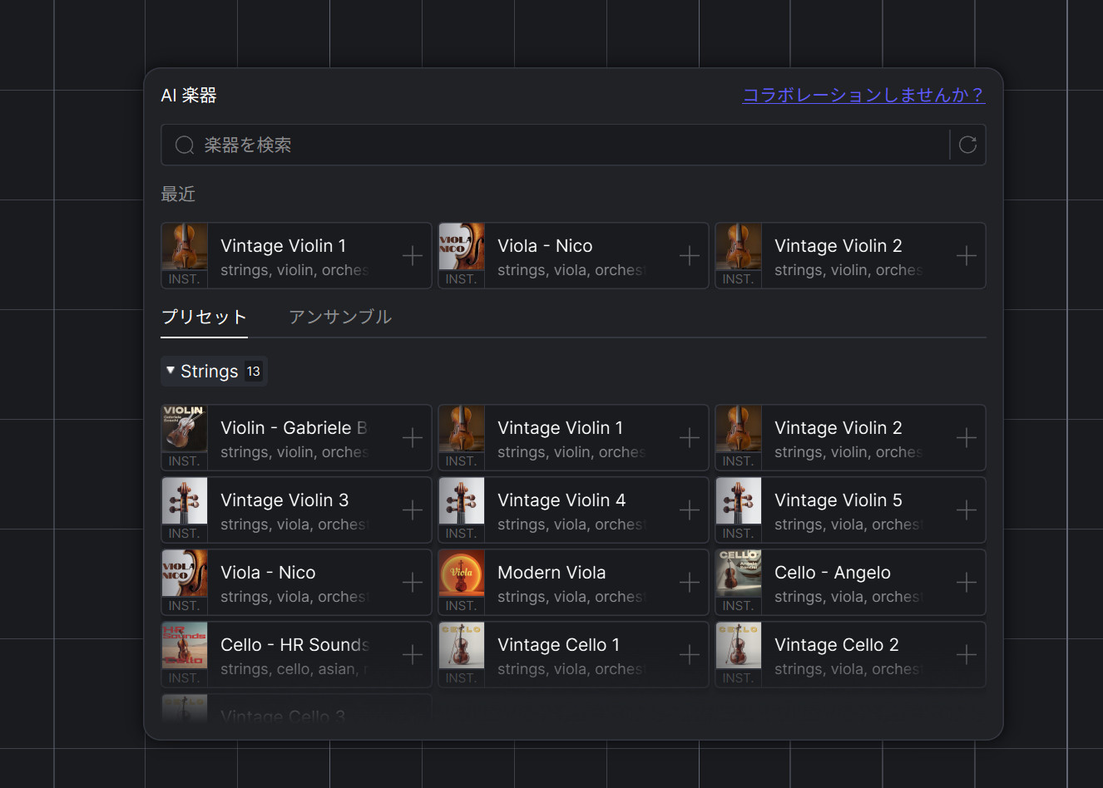Add Modern Viola using its plus icon
Image resolution: width=1103 pixels, height=788 pixels.
tap(690, 583)
